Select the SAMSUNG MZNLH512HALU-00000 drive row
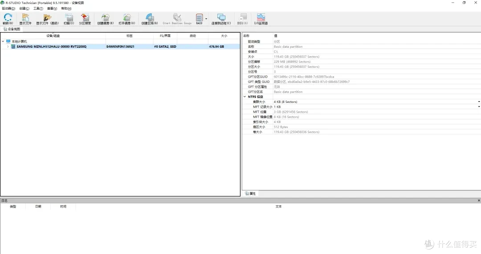 (x=120, y=47)
